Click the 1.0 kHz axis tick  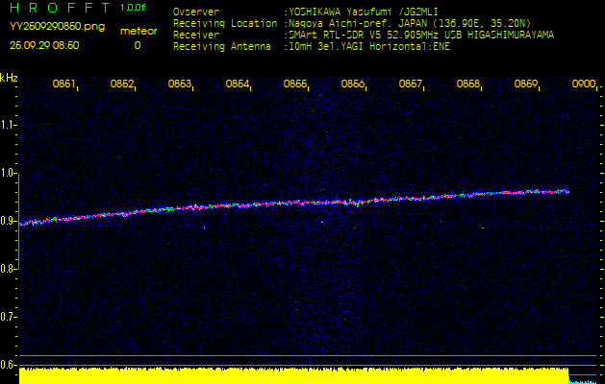tap(9, 173)
